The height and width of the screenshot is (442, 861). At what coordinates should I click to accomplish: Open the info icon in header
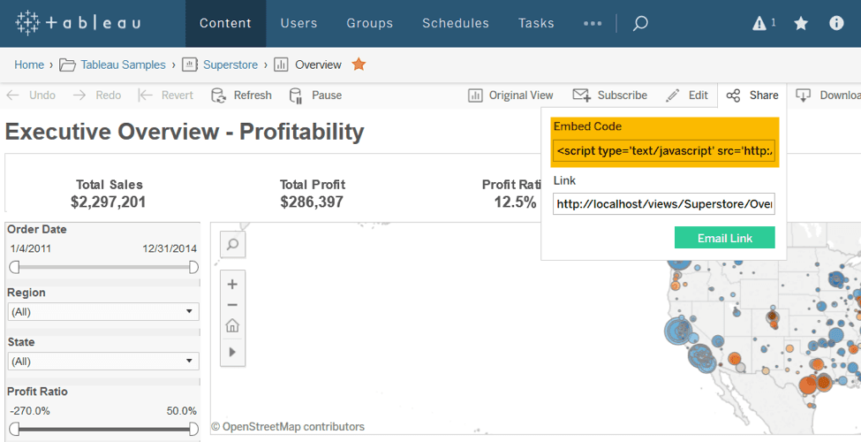836,24
